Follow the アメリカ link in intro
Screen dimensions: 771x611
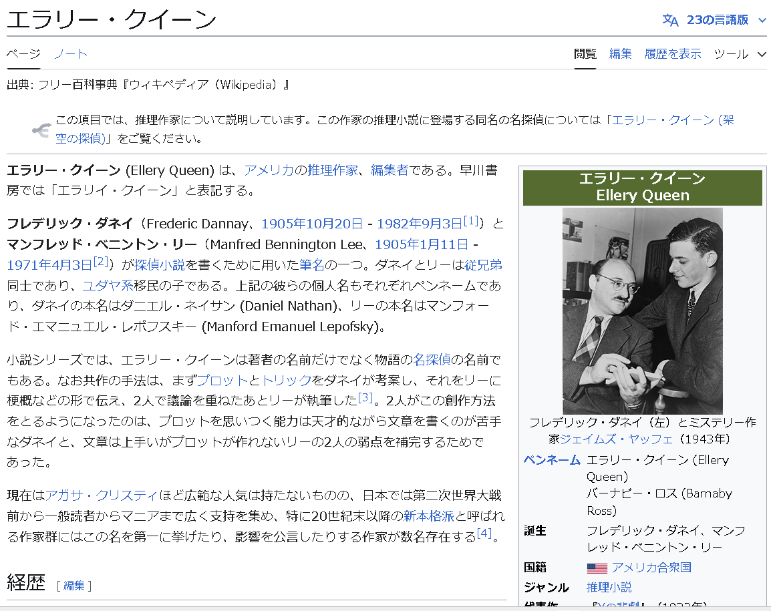[269, 170]
